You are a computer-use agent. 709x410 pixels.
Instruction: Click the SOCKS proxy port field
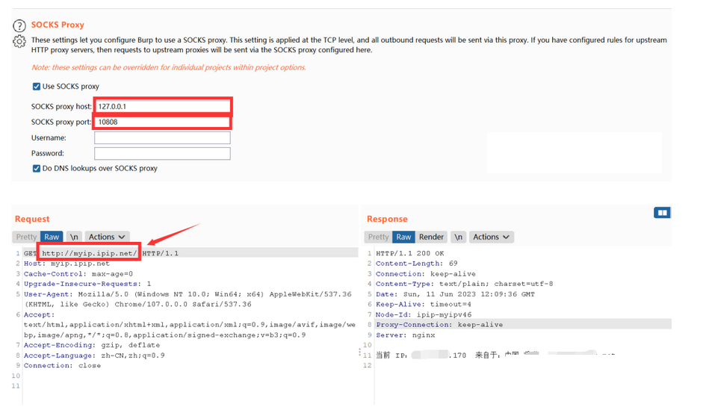click(162, 122)
